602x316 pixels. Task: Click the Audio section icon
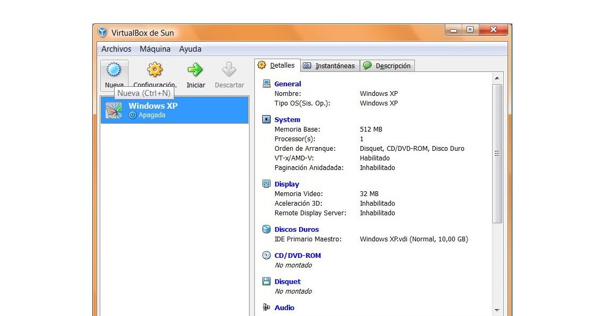tap(266, 307)
